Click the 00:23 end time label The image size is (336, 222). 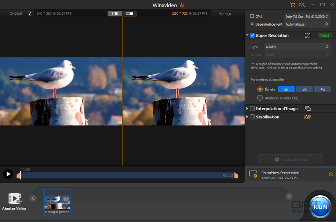228,175
